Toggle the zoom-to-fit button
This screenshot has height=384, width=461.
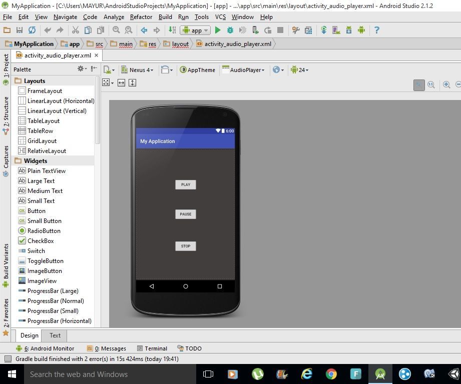click(419, 85)
